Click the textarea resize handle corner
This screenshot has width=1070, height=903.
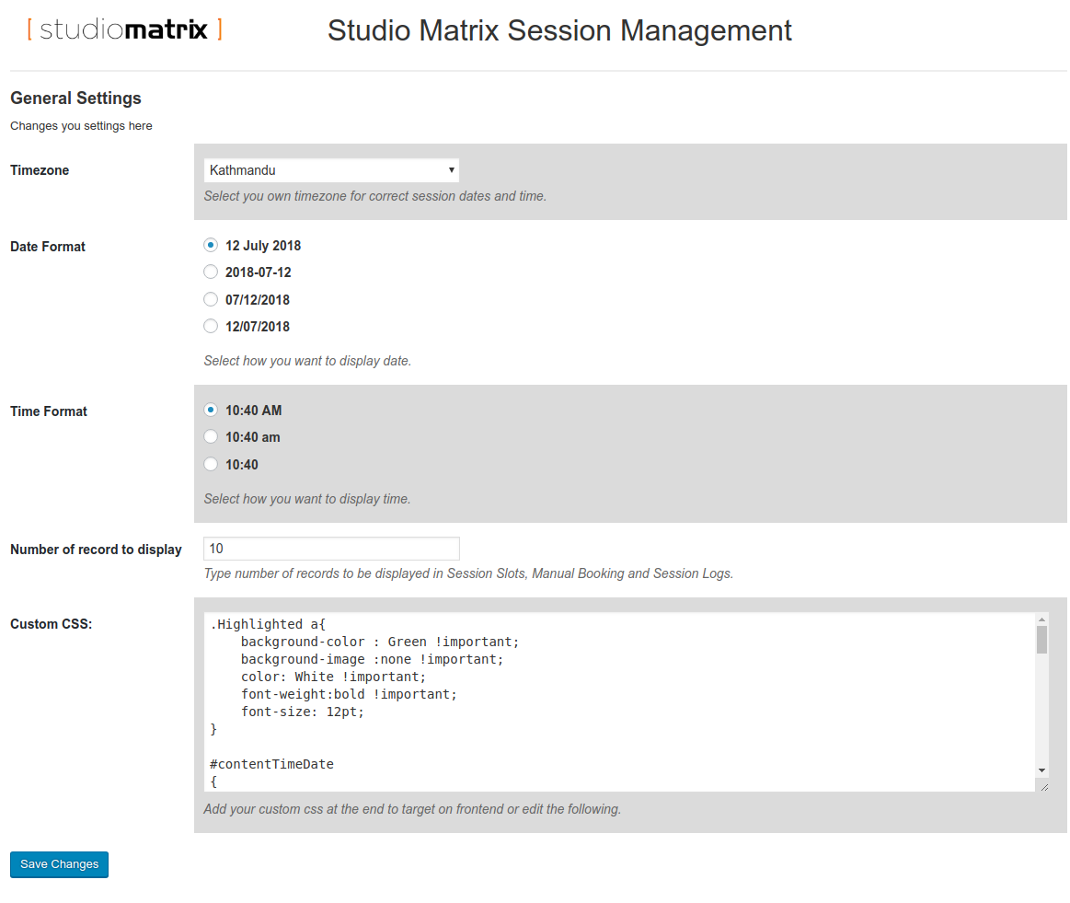point(1043,786)
